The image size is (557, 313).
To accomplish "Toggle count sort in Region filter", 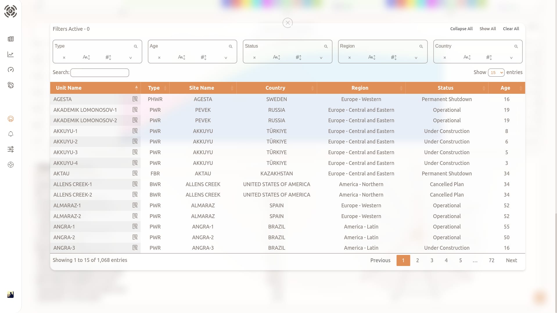I will click(394, 57).
